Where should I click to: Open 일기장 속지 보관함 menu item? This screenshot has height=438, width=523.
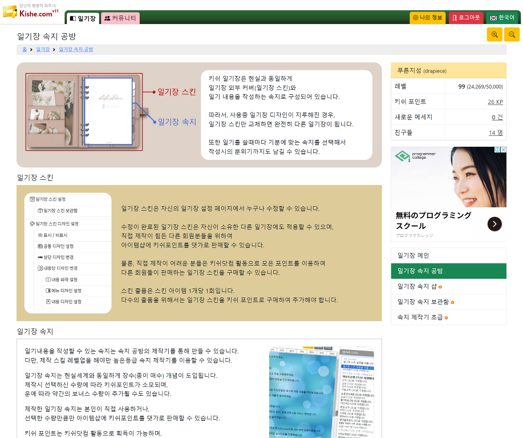point(423,302)
